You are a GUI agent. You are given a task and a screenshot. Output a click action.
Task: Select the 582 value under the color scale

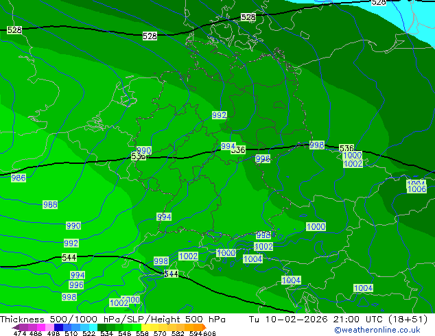coord(178,333)
